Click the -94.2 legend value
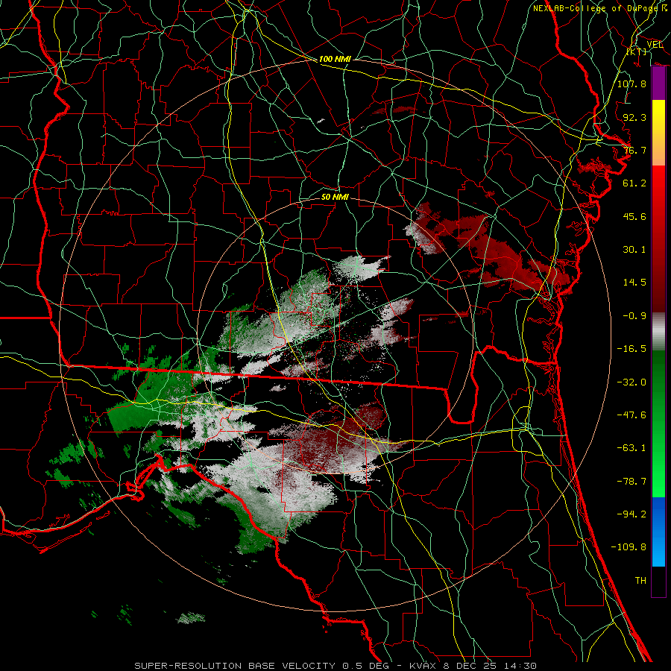 click(x=631, y=514)
